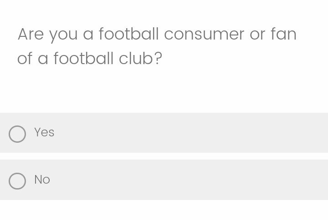This screenshot has height=220, width=328.
Task: Click the Yes answer label text
Action: 44,132
